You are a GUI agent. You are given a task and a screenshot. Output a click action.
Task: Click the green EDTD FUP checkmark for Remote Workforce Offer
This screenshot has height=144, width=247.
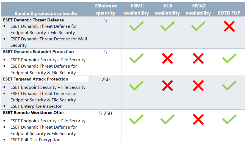pyautogui.click(x=229, y=120)
